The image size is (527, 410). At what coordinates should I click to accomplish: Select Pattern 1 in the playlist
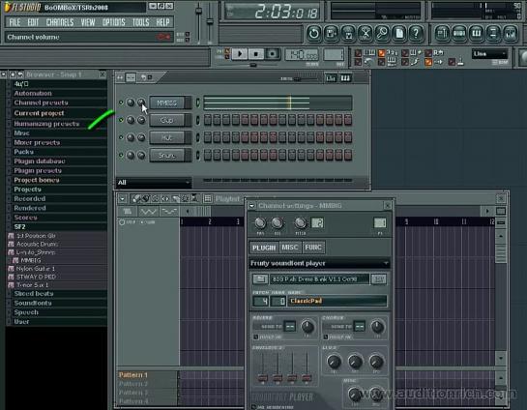point(133,375)
